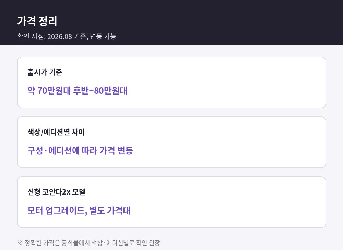Click the dark header banner area
The image size is (343, 250).
171,22
